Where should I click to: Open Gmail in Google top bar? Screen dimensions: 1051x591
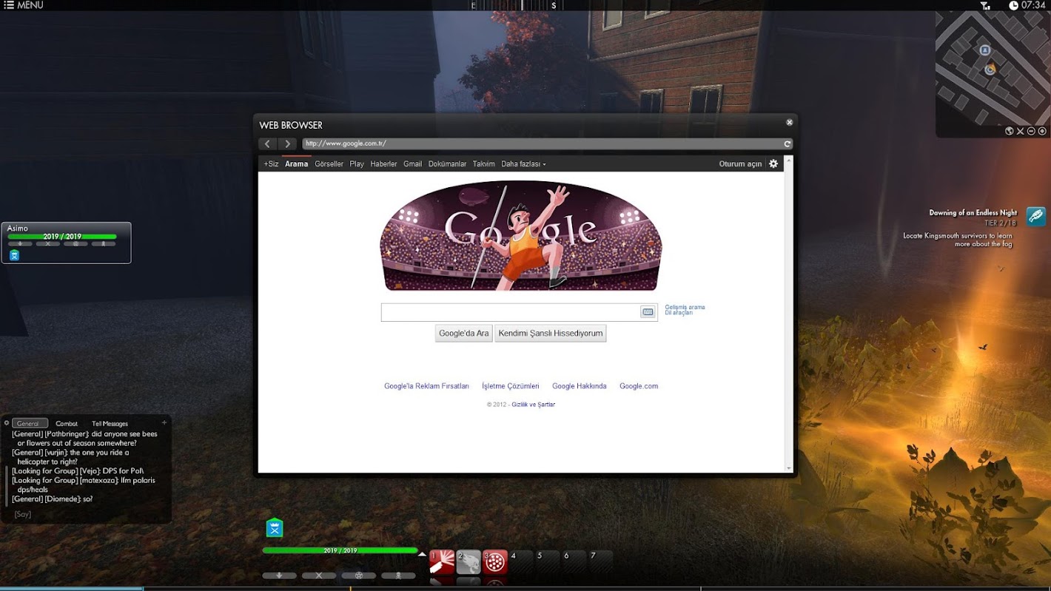412,164
